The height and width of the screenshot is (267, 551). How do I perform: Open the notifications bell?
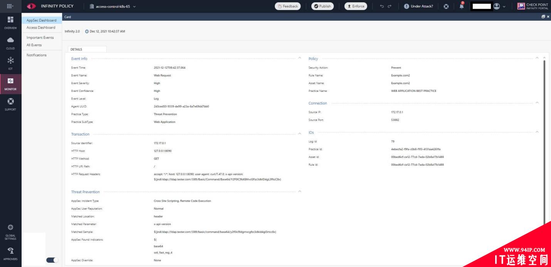click(462, 6)
